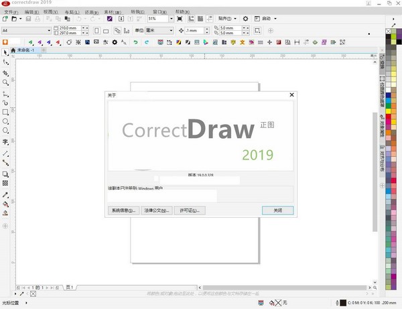This screenshot has width=402, height=309.
Task: Select the Crop tool in toolbox
Action: [5, 73]
